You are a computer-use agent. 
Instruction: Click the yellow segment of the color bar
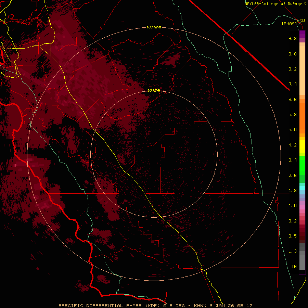[302, 146]
